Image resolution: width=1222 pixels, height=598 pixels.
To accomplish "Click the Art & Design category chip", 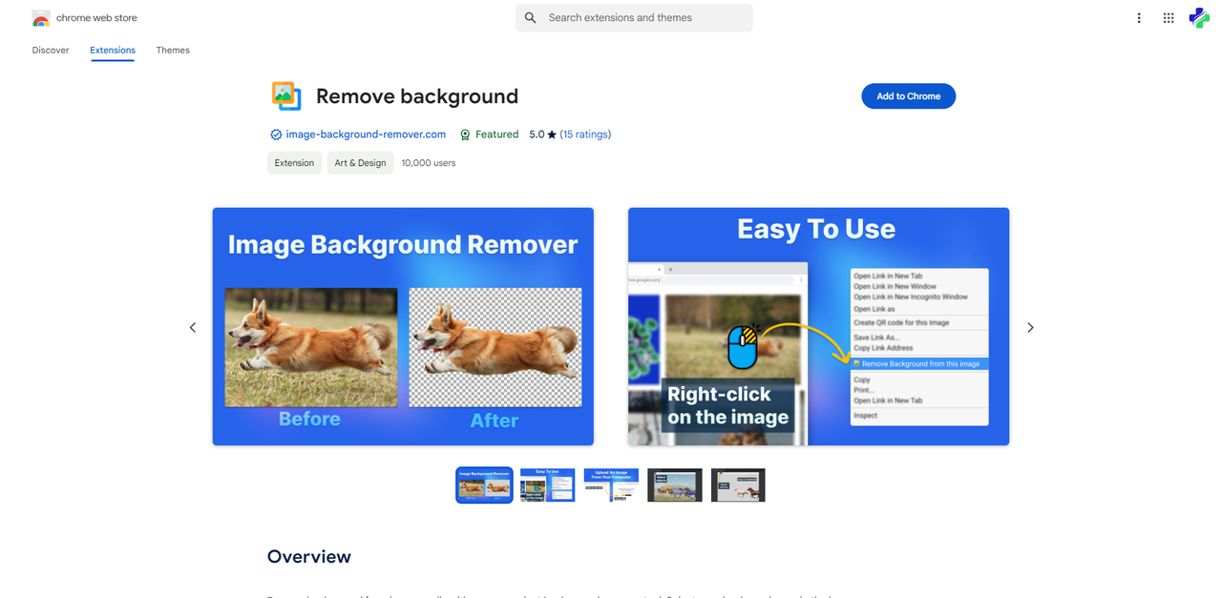I will tap(360, 163).
